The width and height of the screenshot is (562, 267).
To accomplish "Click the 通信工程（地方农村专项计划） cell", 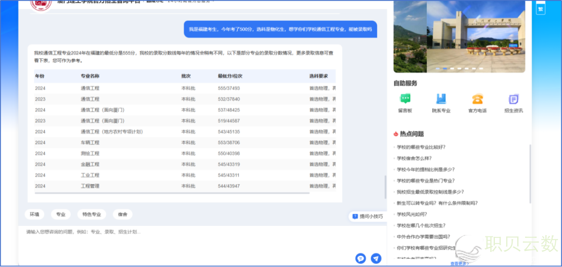I will click(x=112, y=132).
